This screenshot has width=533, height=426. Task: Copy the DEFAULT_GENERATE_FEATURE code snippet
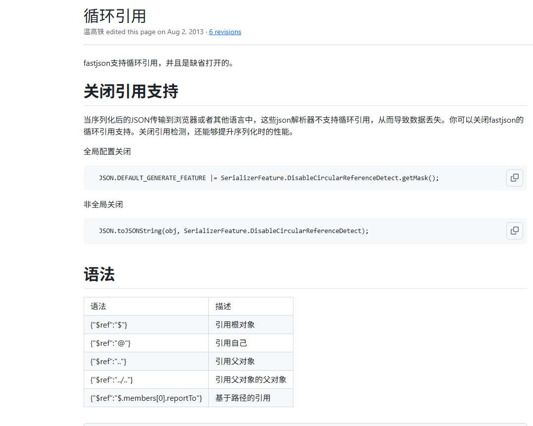coord(514,178)
